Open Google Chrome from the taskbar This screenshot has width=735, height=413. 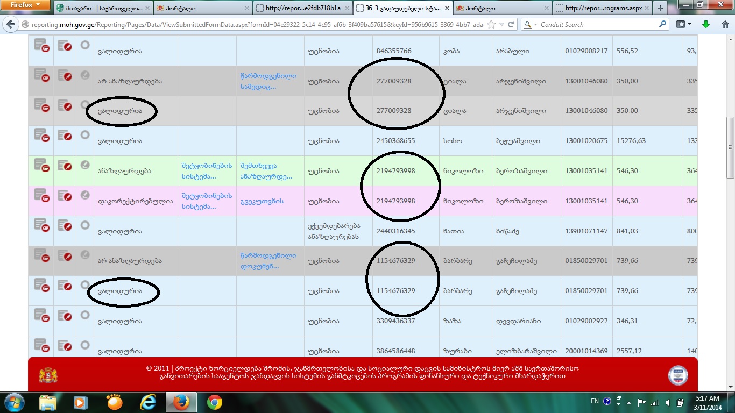coord(214,402)
